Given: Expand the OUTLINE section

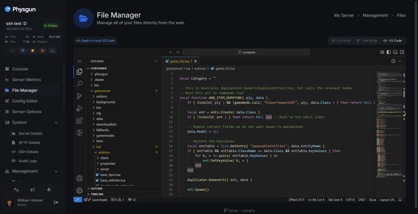Looking at the screenshot, I should pos(124,189).
